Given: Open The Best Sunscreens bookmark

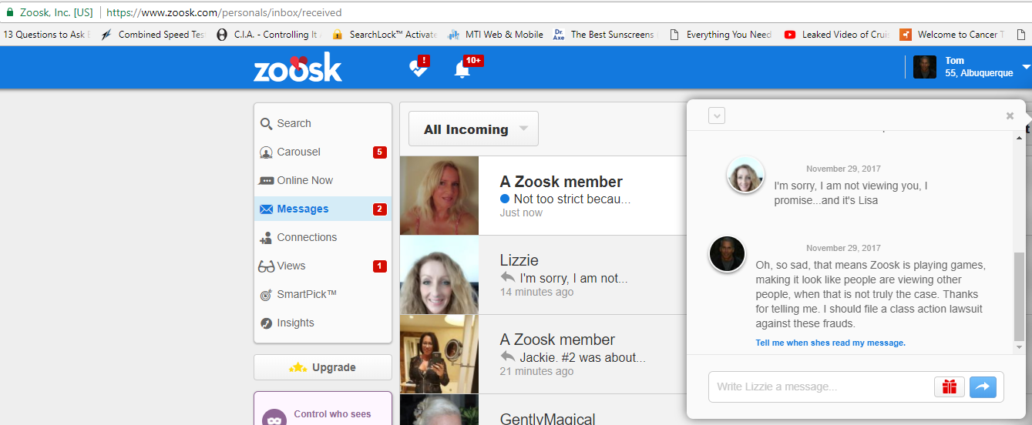Looking at the screenshot, I should [604, 35].
